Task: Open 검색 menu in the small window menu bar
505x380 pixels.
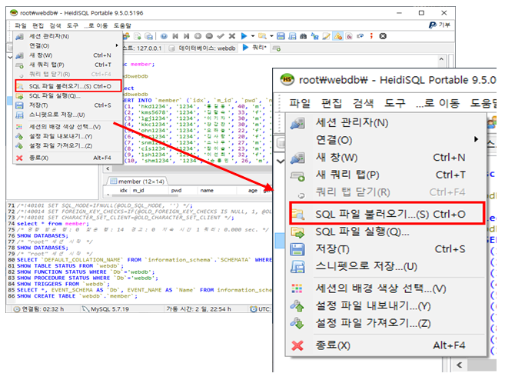Action: point(55,25)
